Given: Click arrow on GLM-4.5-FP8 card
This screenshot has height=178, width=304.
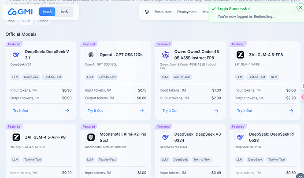Looking at the screenshot, I should click(x=291, y=111).
